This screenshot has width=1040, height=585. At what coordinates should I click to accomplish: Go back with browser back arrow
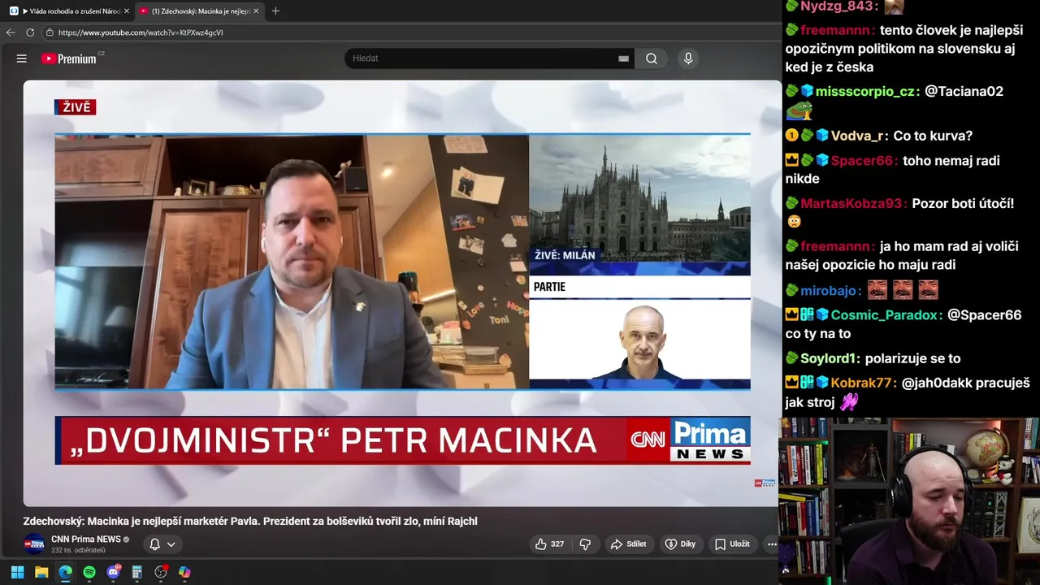coord(11,32)
